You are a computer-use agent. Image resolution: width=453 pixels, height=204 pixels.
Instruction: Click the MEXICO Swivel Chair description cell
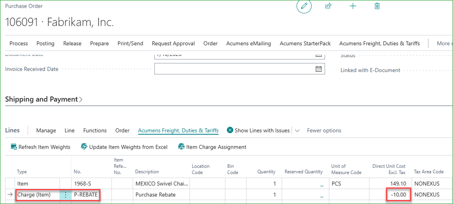coord(161,183)
